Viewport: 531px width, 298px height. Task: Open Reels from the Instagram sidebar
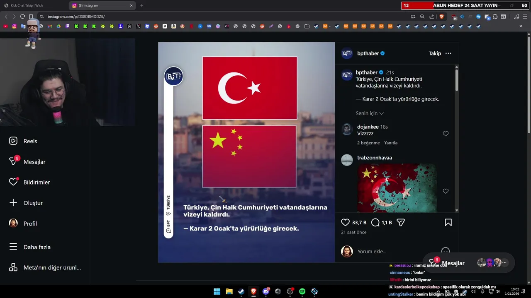23,141
